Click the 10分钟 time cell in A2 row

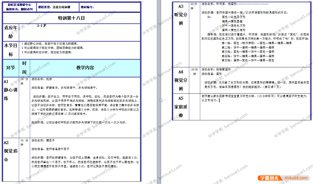(24, 143)
